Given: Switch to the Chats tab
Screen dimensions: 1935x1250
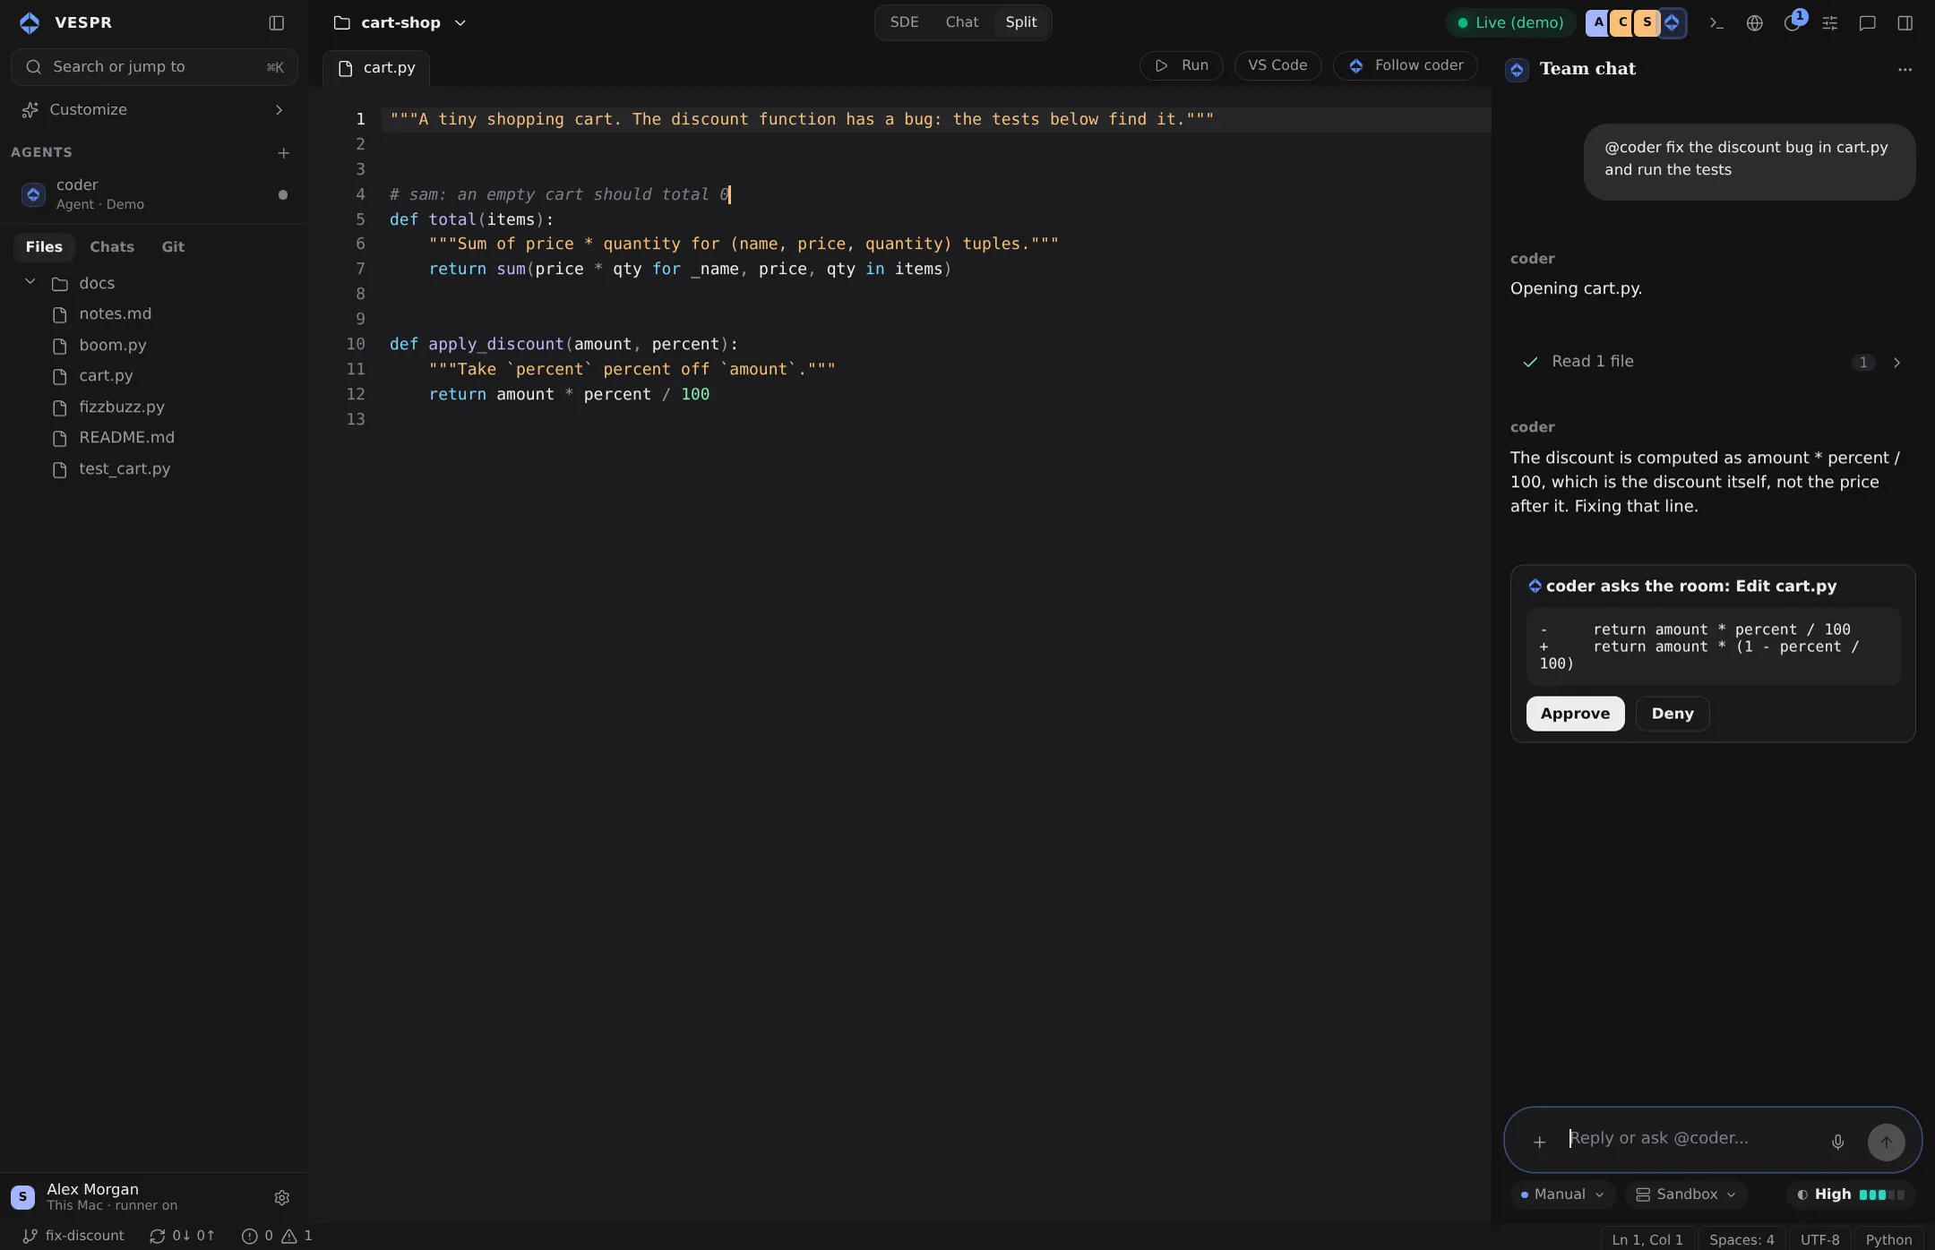Looking at the screenshot, I should pyautogui.click(x=112, y=247).
